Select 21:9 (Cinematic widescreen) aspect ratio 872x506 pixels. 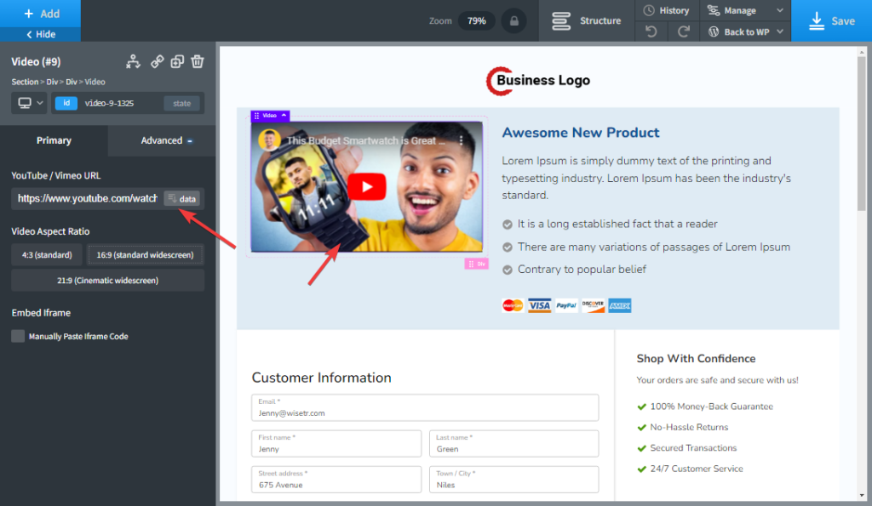point(107,280)
